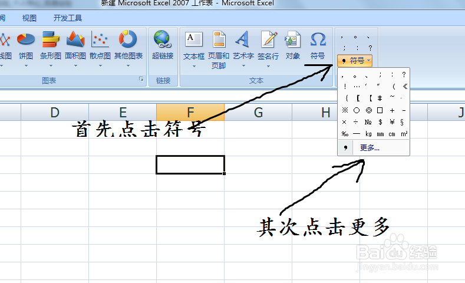Image resolution: width=465 pixels, height=283 pixels.
Task: Insert the ○ hollow circle symbol
Action: 357,110
